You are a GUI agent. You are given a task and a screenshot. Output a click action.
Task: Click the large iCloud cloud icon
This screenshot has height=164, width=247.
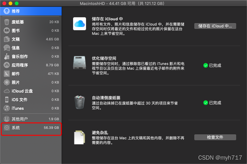pyautogui.click(x=80, y=24)
